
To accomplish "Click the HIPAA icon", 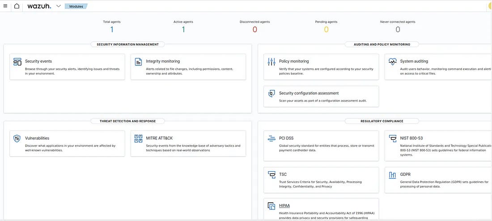I will (271, 206).
